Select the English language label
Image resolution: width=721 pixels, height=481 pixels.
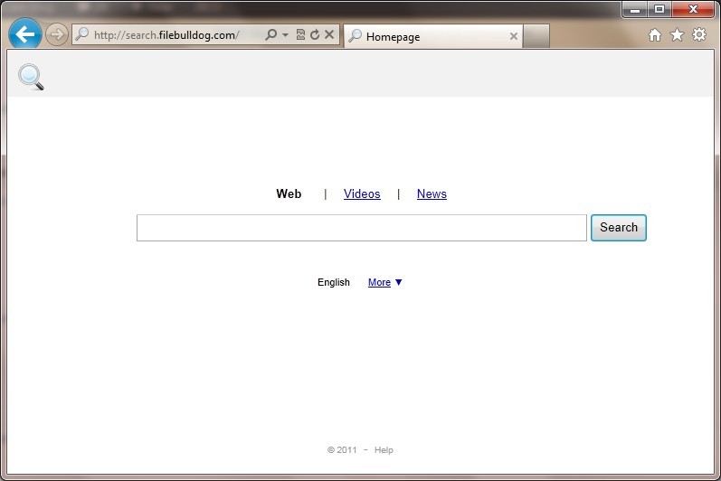pos(334,282)
